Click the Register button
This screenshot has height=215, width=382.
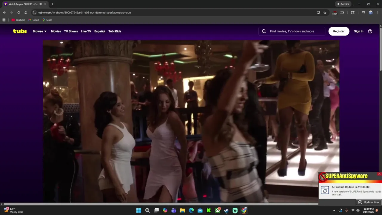[x=339, y=31]
